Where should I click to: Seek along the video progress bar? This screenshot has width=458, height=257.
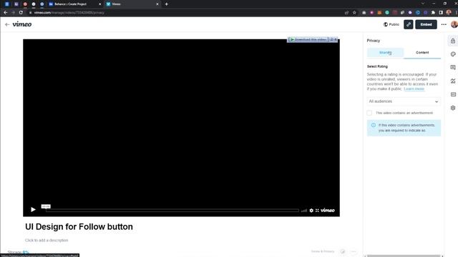pos(172,211)
